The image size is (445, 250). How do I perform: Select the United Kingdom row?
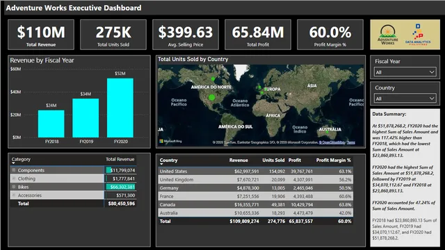255,179
